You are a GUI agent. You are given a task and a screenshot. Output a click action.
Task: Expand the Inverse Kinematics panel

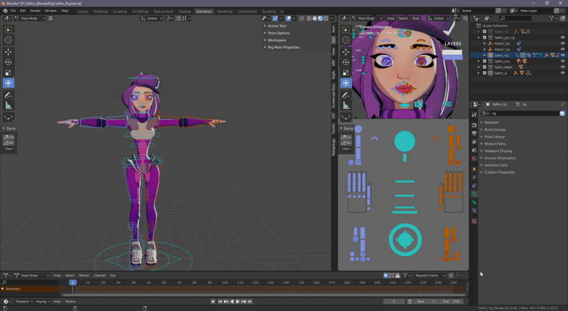500,158
